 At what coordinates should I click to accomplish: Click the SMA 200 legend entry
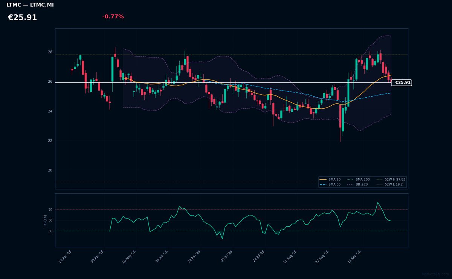[x=358, y=180]
